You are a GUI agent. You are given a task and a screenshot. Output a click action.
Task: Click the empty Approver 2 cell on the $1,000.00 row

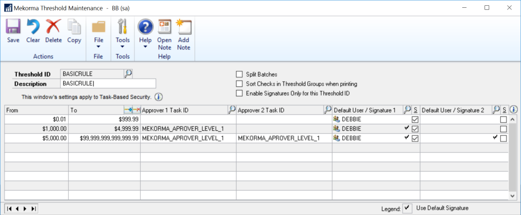284,129
